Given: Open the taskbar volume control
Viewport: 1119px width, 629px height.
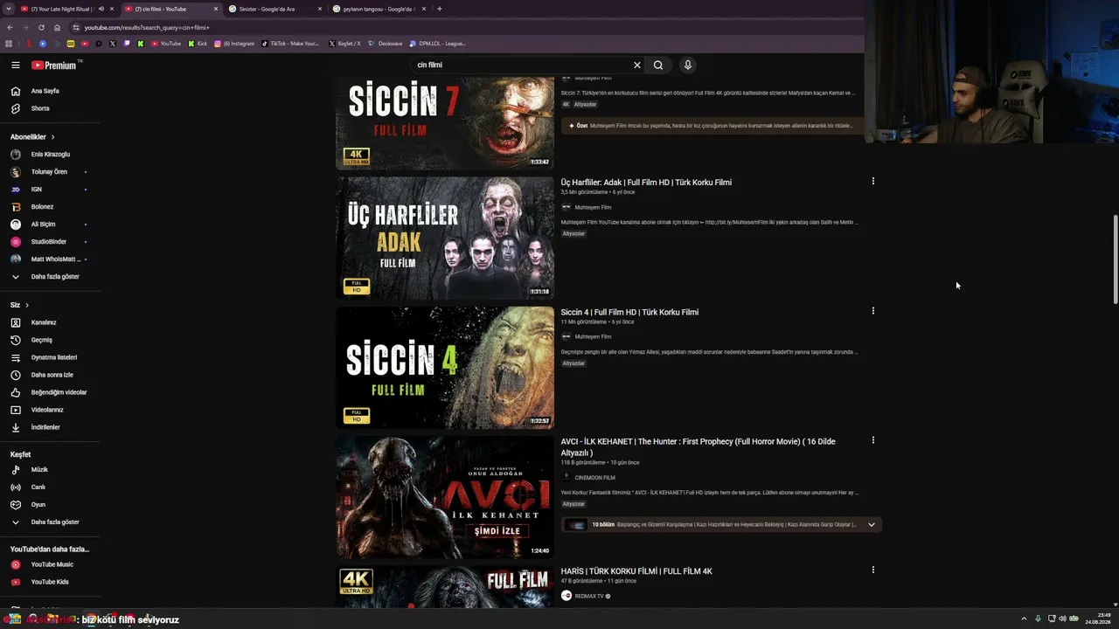Looking at the screenshot, I should [x=1062, y=619].
